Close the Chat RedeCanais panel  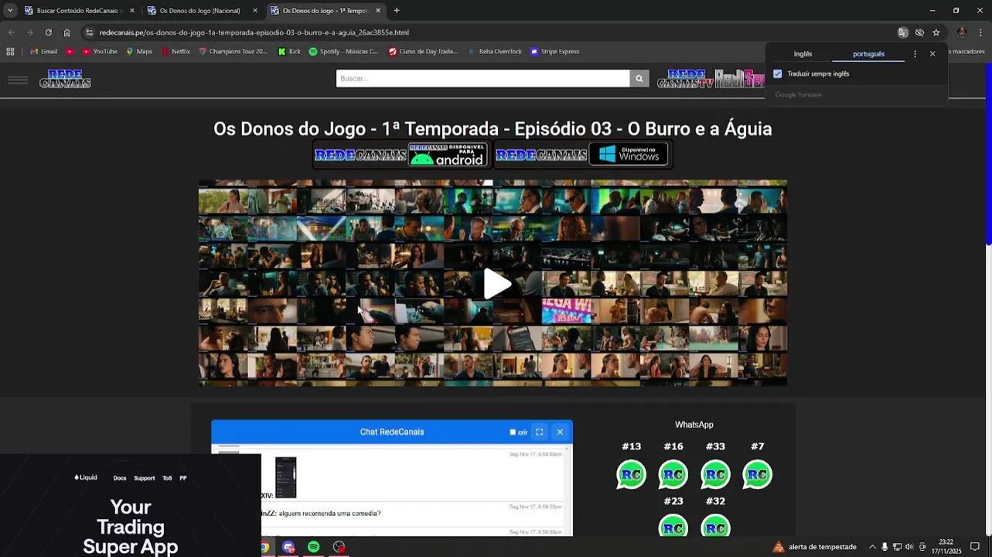coord(560,432)
